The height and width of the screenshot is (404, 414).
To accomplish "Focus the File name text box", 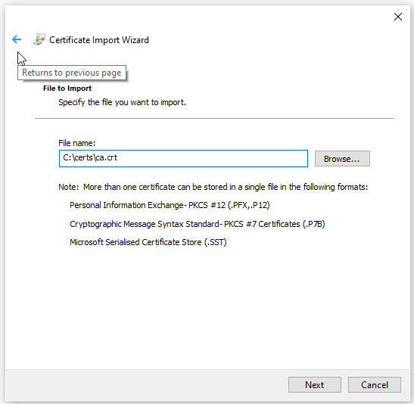I will [183, 158].
